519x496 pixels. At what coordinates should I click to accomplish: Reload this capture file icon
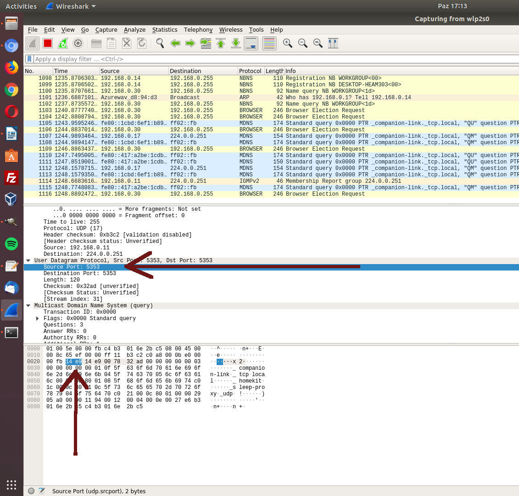[x=142, y=44]
